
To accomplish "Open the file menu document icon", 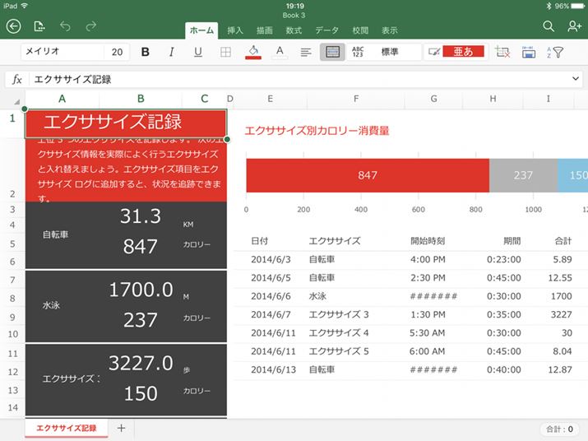I will tap(39, 26).
